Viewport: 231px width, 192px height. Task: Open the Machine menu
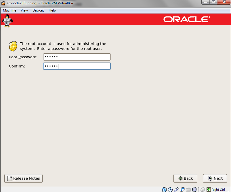pyautogui.click(x=9, y=10)
